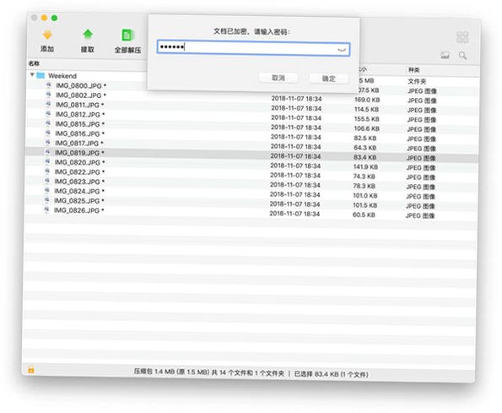Sort by the 种类 column header
The height and width of the screenshot is (413, 502).
coord(414,69)
